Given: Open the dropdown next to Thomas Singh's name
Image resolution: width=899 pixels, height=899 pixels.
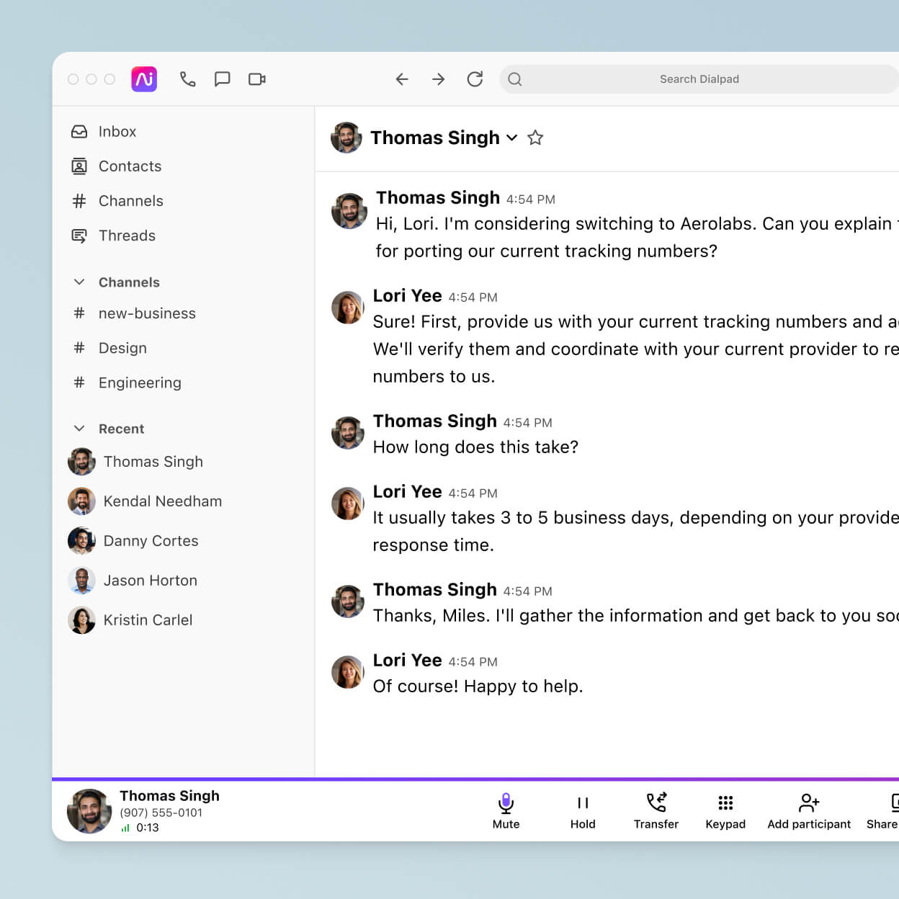Looking at the screenshot, I should [x=511, y=138].
